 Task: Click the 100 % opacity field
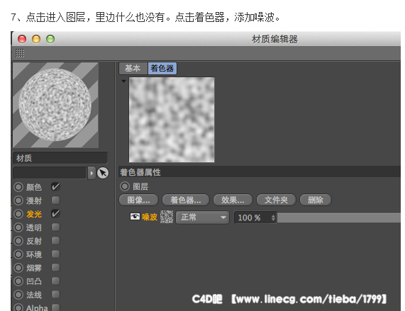[253, 217]
